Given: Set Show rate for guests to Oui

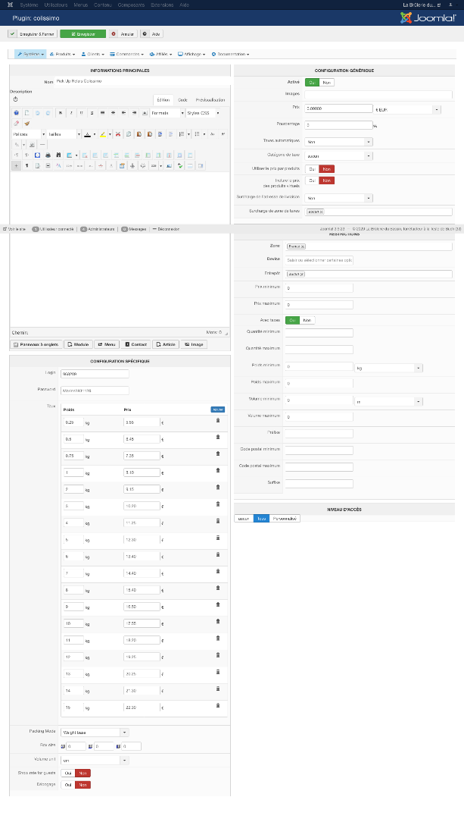Looking at the screenshot, I should tap(68, 773).
